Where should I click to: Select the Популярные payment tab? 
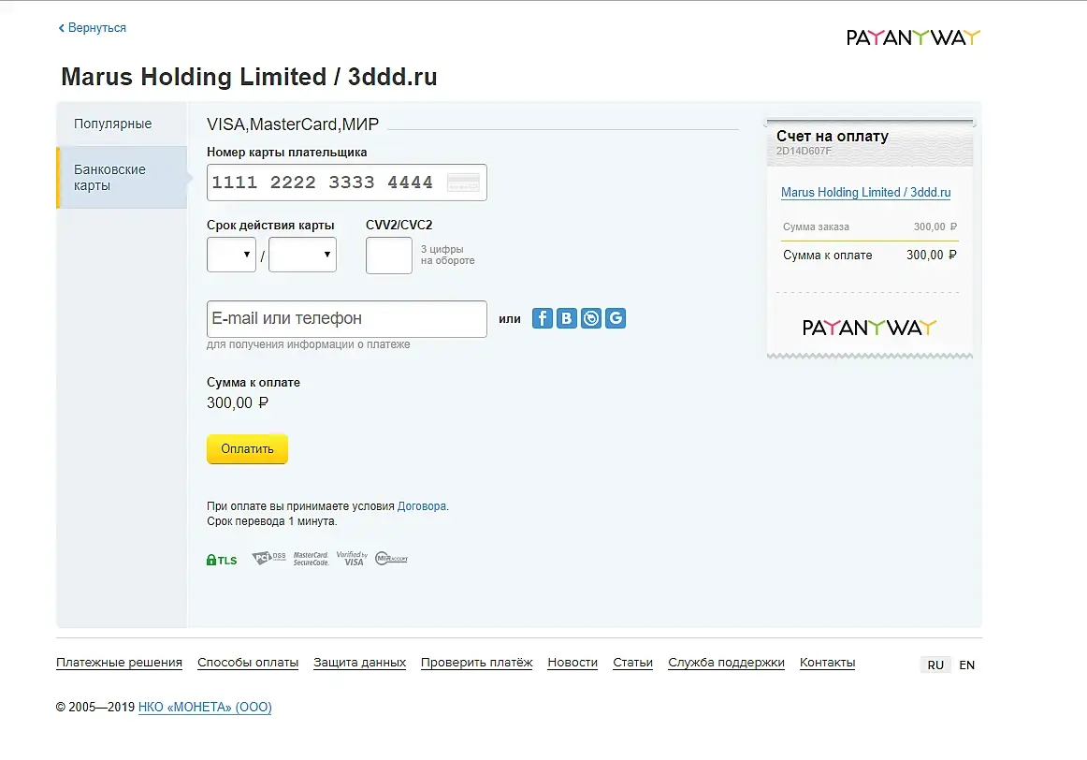click(x=113, y=124)
